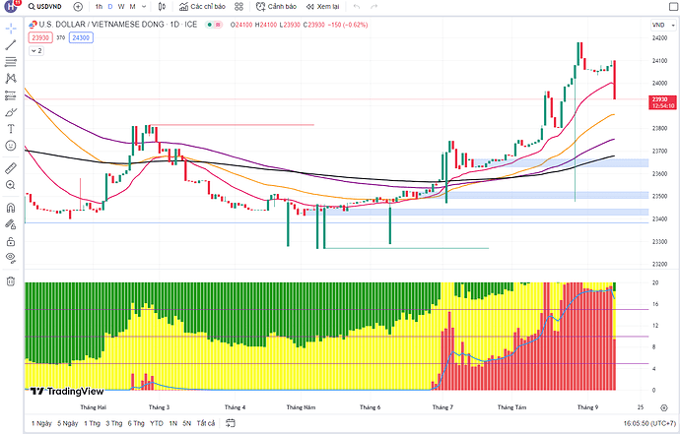Set range to 1N
Viewport: 680px width, 434px height.
(x=173, y=423)
